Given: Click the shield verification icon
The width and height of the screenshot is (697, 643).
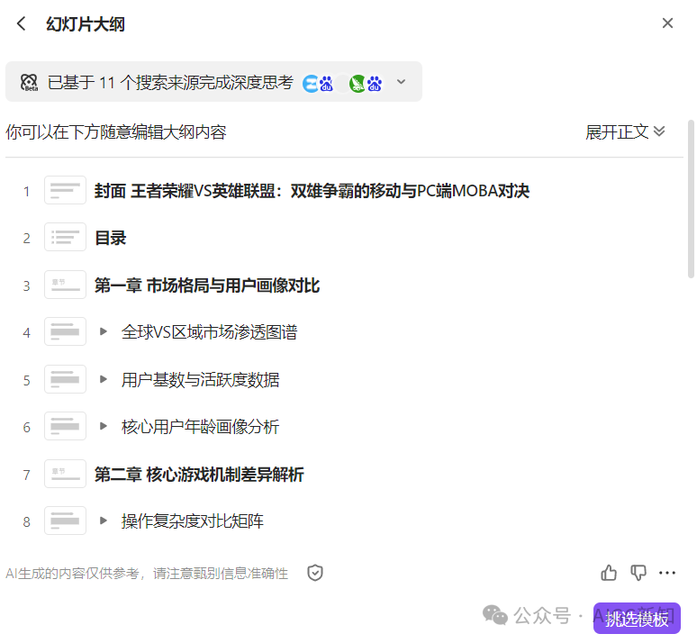Looking at the screenshot, I should click(315, 573).
